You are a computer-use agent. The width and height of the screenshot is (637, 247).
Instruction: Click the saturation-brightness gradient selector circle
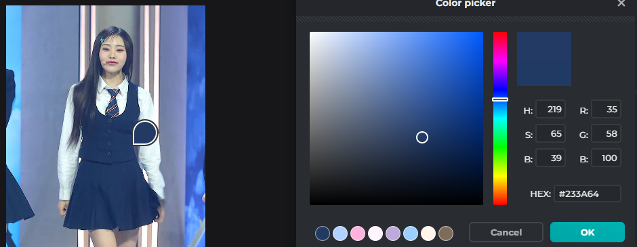click(422, 137)
